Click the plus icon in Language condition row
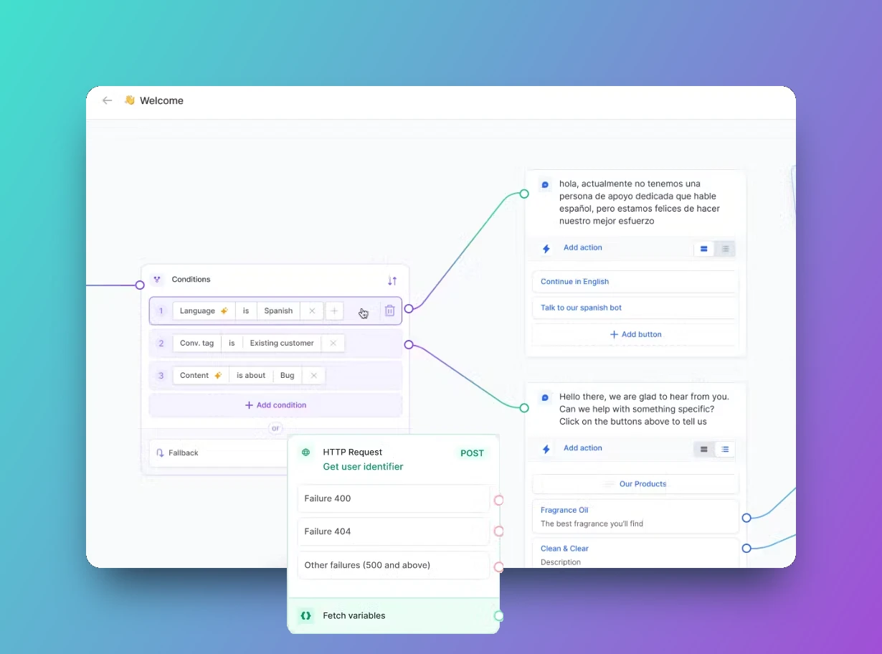882x654 pixels. coord(334,311)
